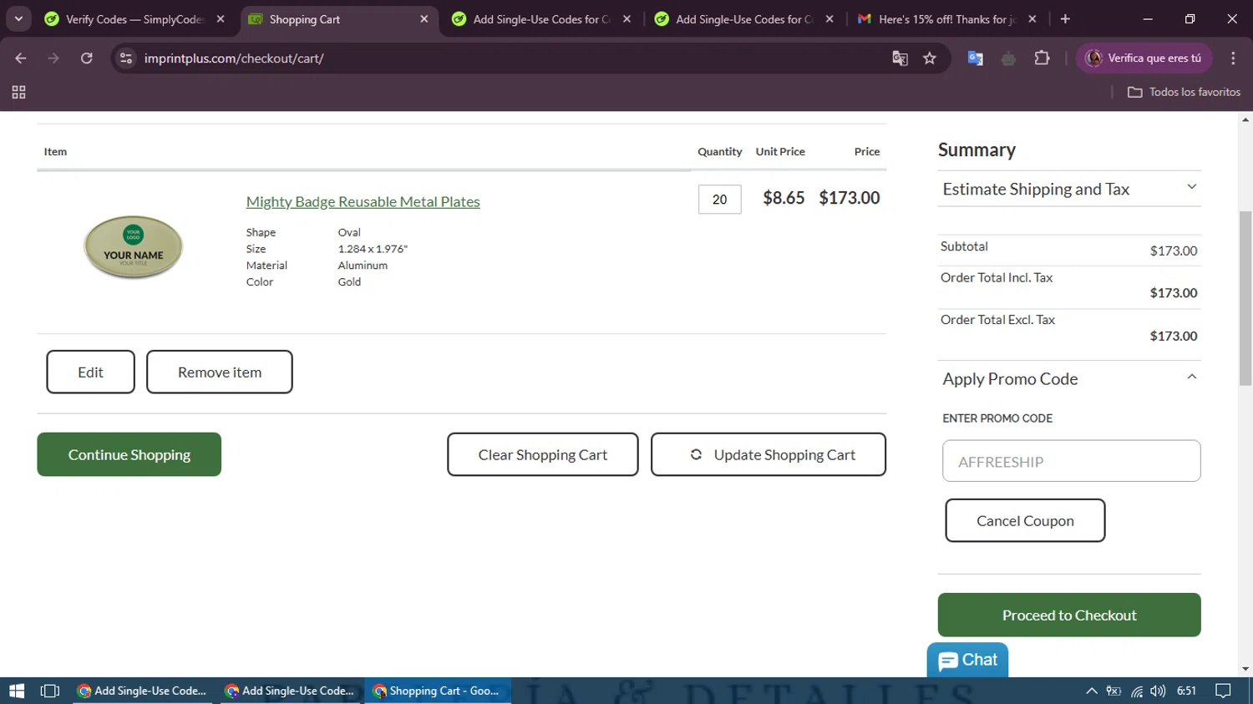Close the Shopping Cart tab
1253x704 pixels.
424,18
